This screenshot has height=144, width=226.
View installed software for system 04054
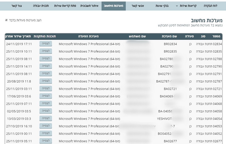(x=45, y=119)
